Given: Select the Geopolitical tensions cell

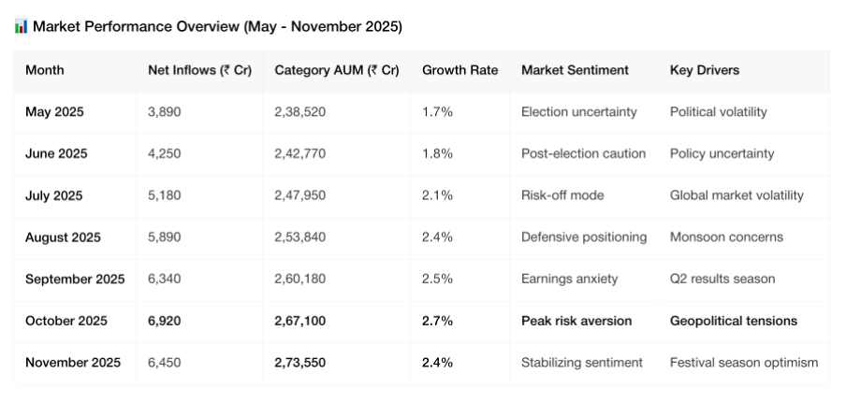Looking at the screenshot, I should click(734, 321).
